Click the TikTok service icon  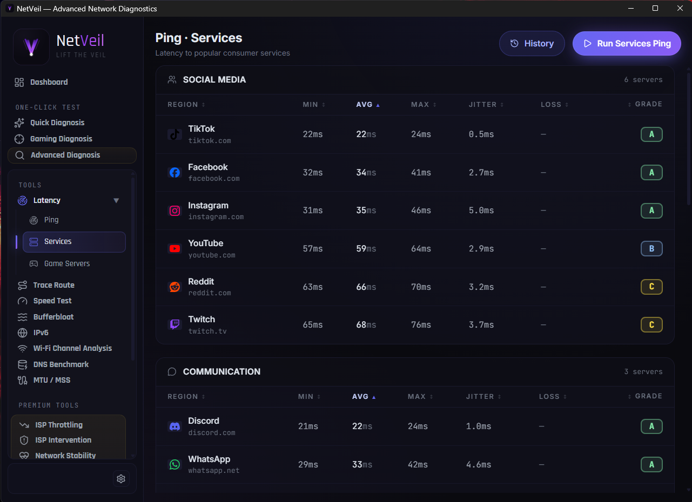coord(174,134)
